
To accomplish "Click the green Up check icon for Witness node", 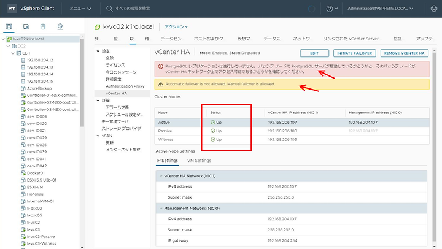I will pos(213,139).
